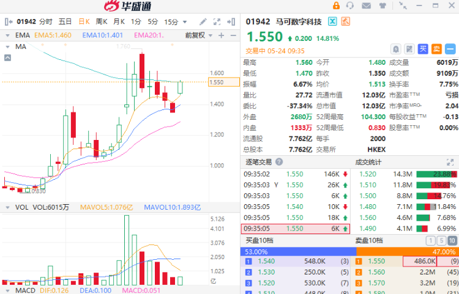Show 5-level order book depth
This screenshot has height=294, width=459.
coord(441,241)
